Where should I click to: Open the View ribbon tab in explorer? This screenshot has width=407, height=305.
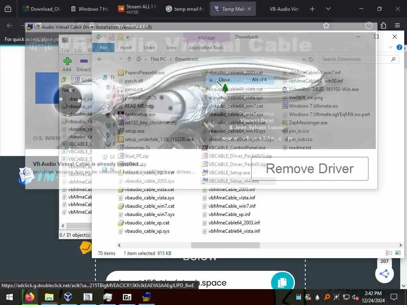pyautogui.click(x=171, y=48)
